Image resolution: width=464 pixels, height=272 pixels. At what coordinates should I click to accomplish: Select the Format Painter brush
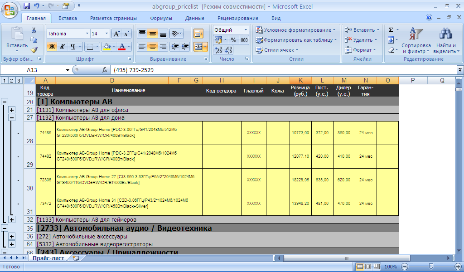34,50
